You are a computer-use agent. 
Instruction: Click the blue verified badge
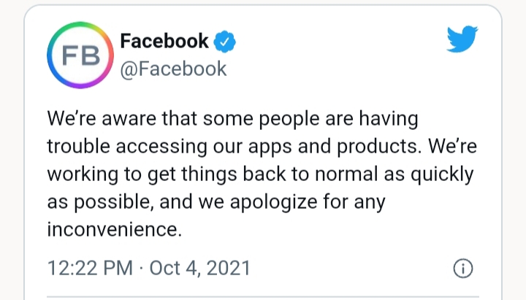225,42
